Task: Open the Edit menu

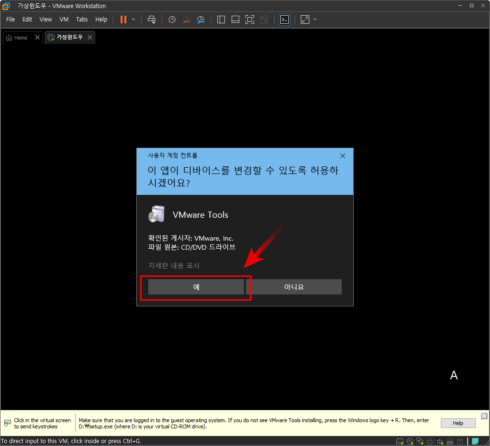Action: 27,20
